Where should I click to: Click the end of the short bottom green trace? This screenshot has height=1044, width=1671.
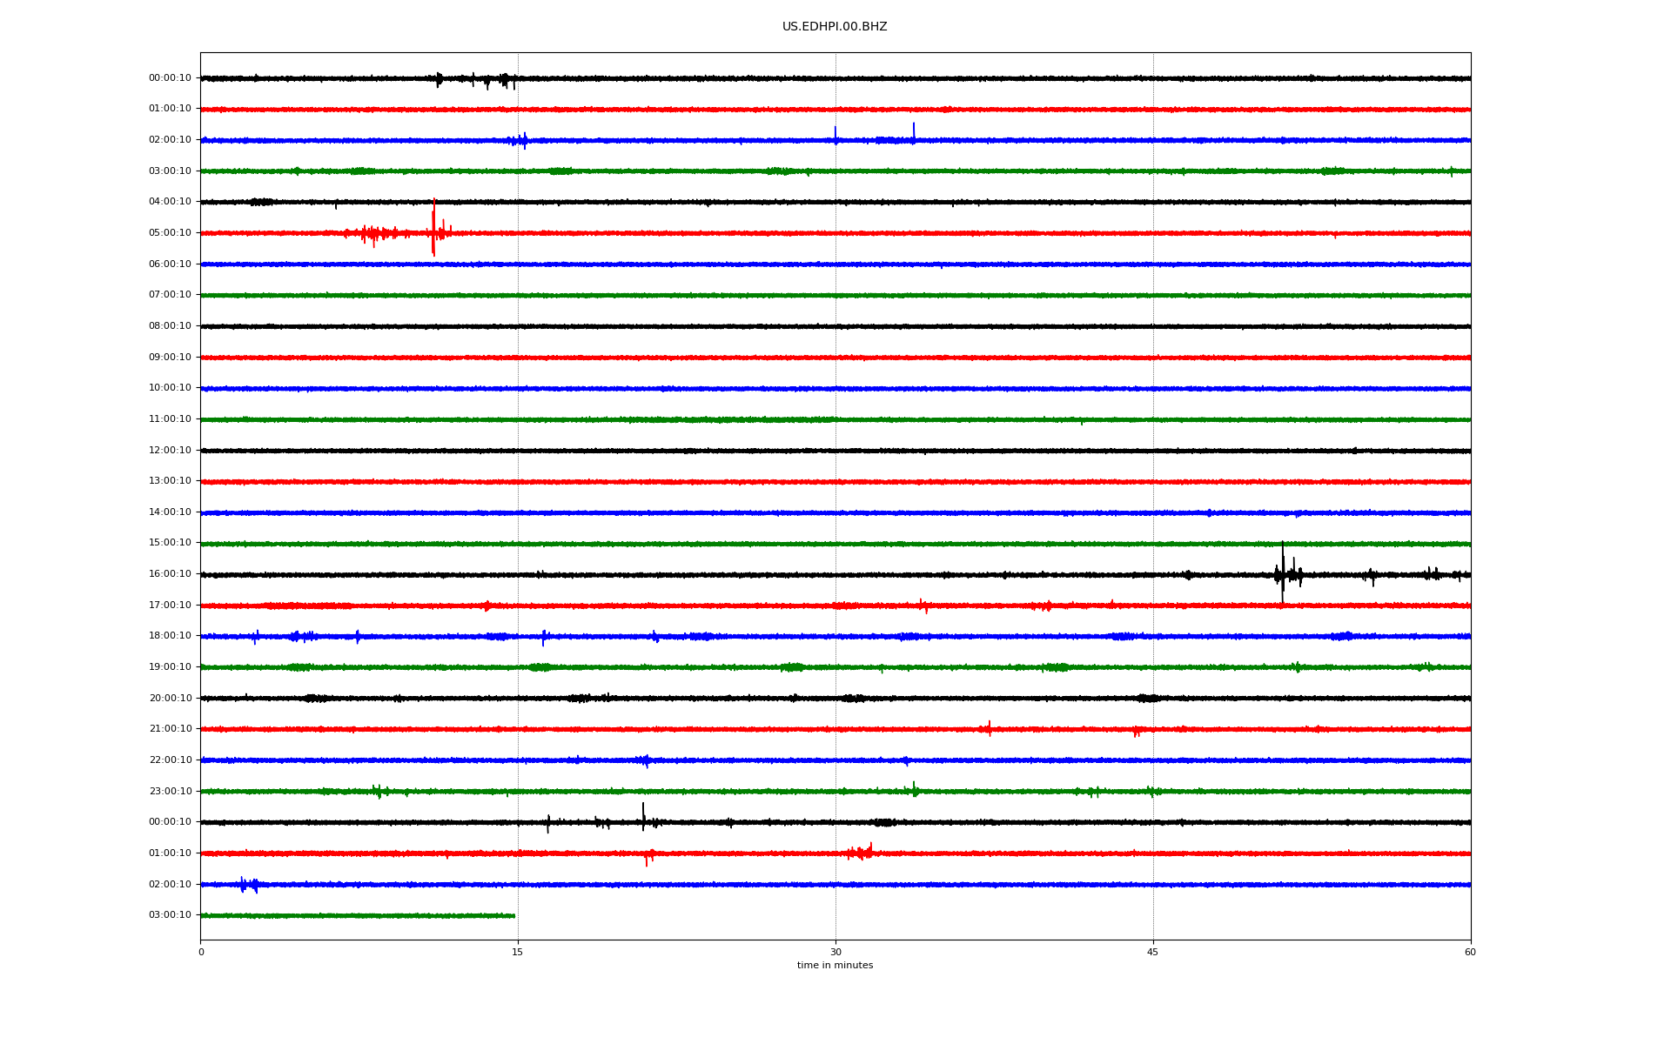pyautogui.click(x=513, y=915)
